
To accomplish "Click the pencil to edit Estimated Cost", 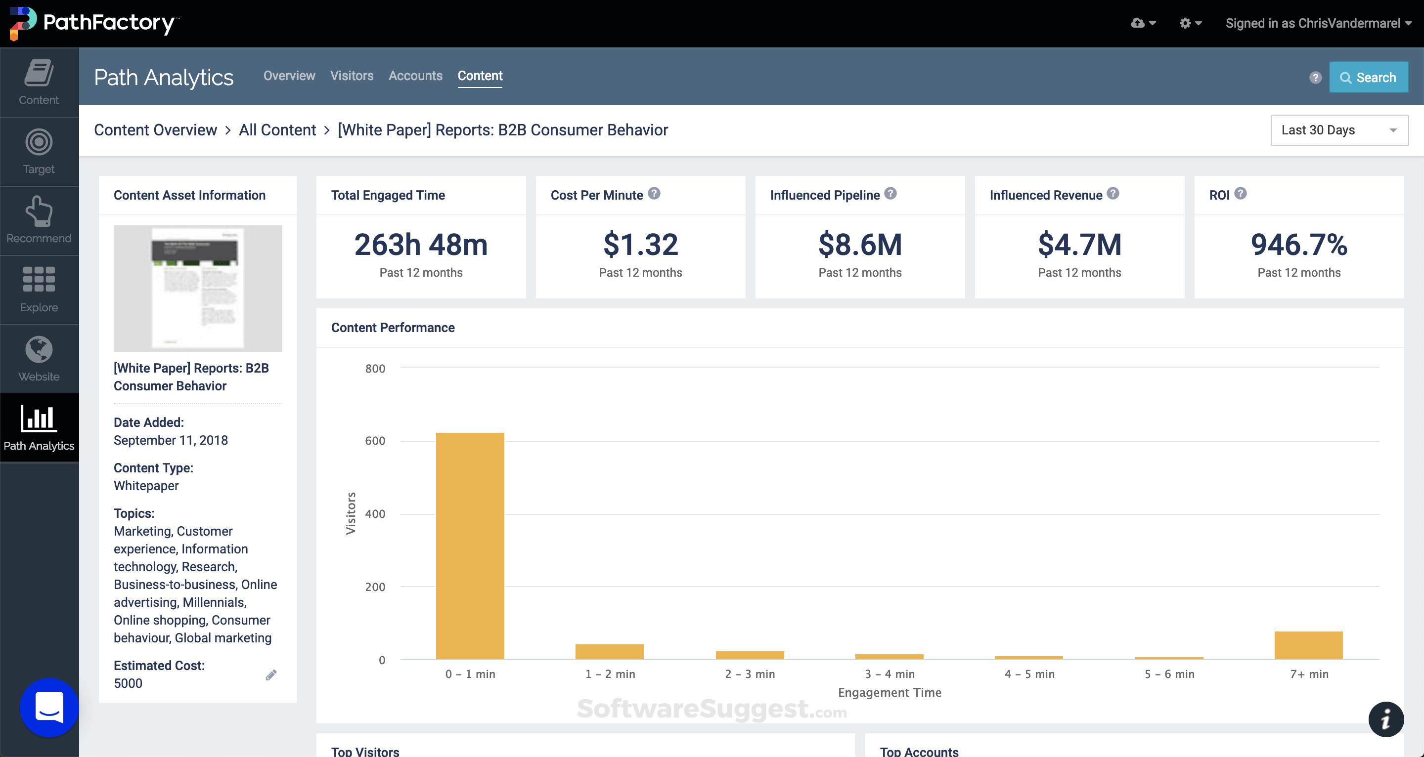I will coord(271,674).
